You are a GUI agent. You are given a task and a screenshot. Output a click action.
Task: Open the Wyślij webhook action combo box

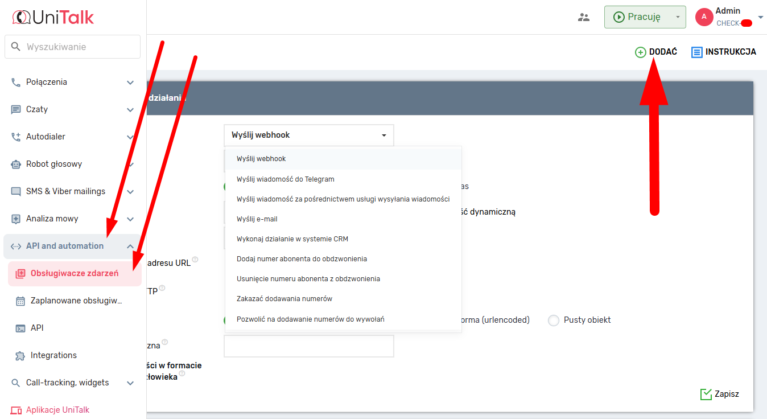(308, 135)
